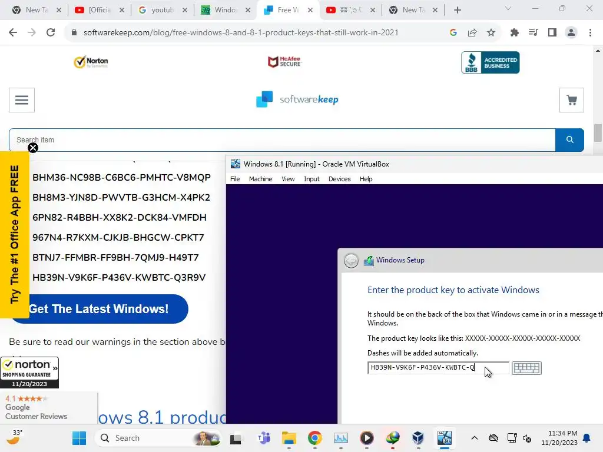This screenshot has height=452, width=603.
Task: Open Windows Start menu
Action: pos(79,438)
